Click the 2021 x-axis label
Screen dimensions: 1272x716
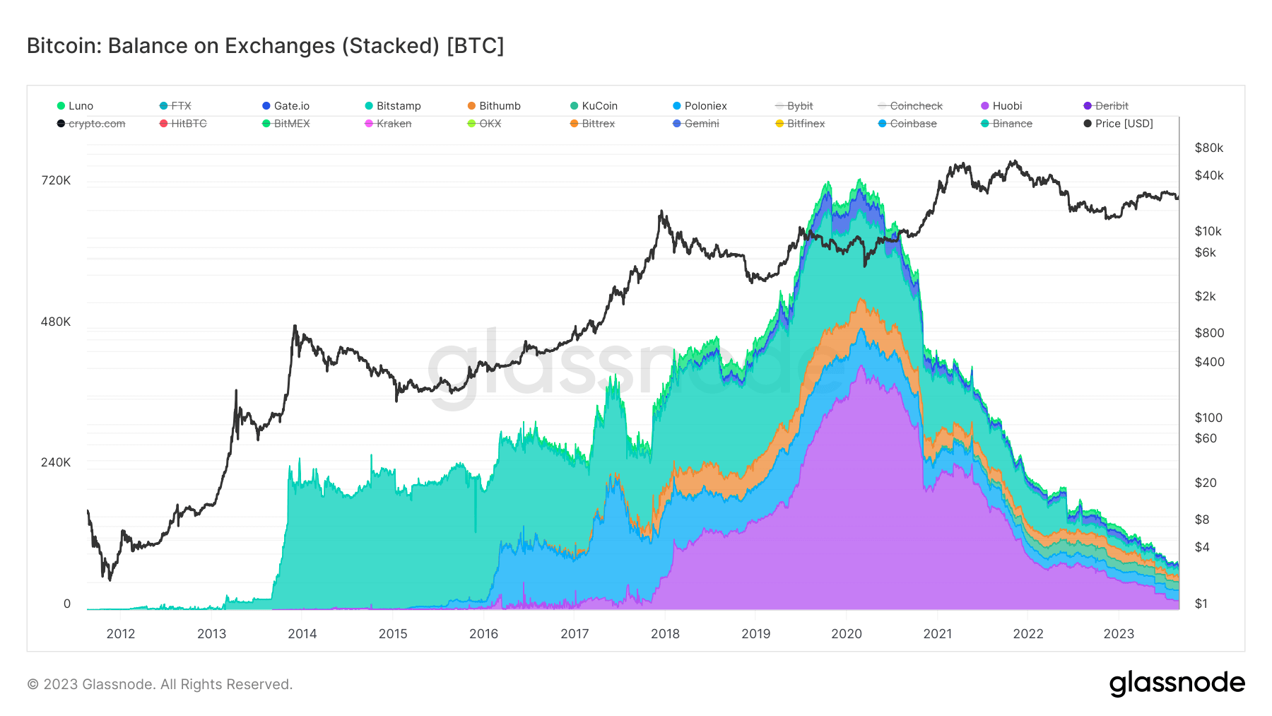[x=938, y=634]
